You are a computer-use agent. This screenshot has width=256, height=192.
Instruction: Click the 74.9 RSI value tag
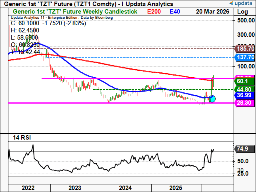tap(243, 150)
